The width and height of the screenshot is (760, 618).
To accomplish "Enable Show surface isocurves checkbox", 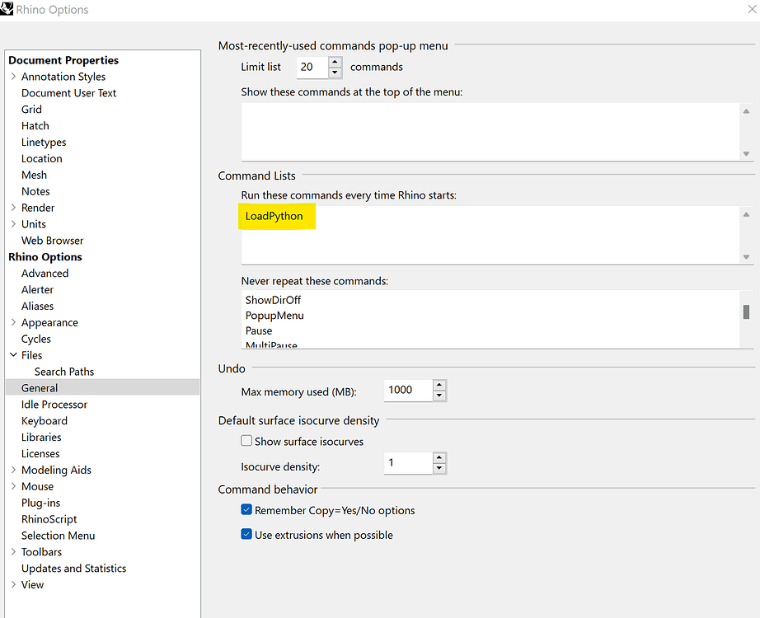I will [246, 441].
